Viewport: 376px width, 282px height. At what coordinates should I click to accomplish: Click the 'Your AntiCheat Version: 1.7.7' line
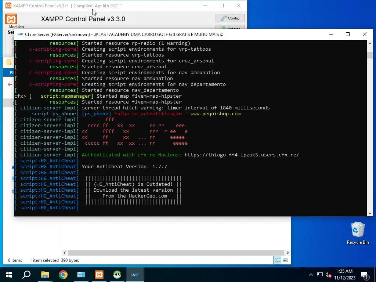(124, 166)
